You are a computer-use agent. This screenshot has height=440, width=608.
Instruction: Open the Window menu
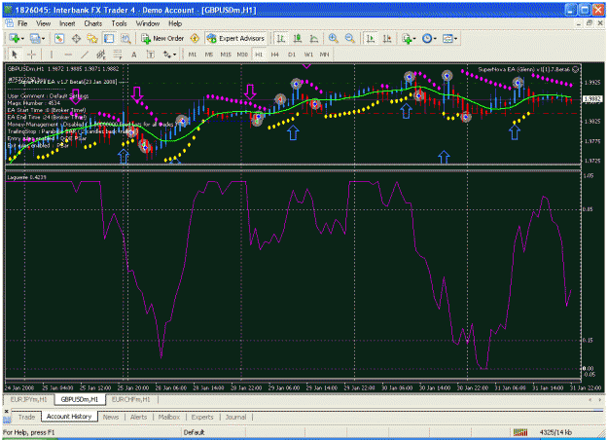[148, 23]
